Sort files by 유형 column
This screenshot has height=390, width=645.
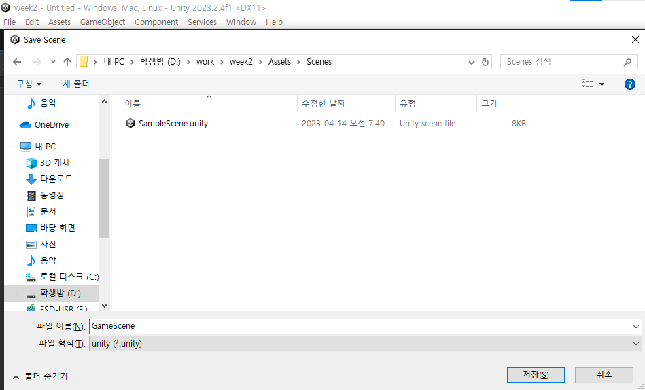pos(408,103)
